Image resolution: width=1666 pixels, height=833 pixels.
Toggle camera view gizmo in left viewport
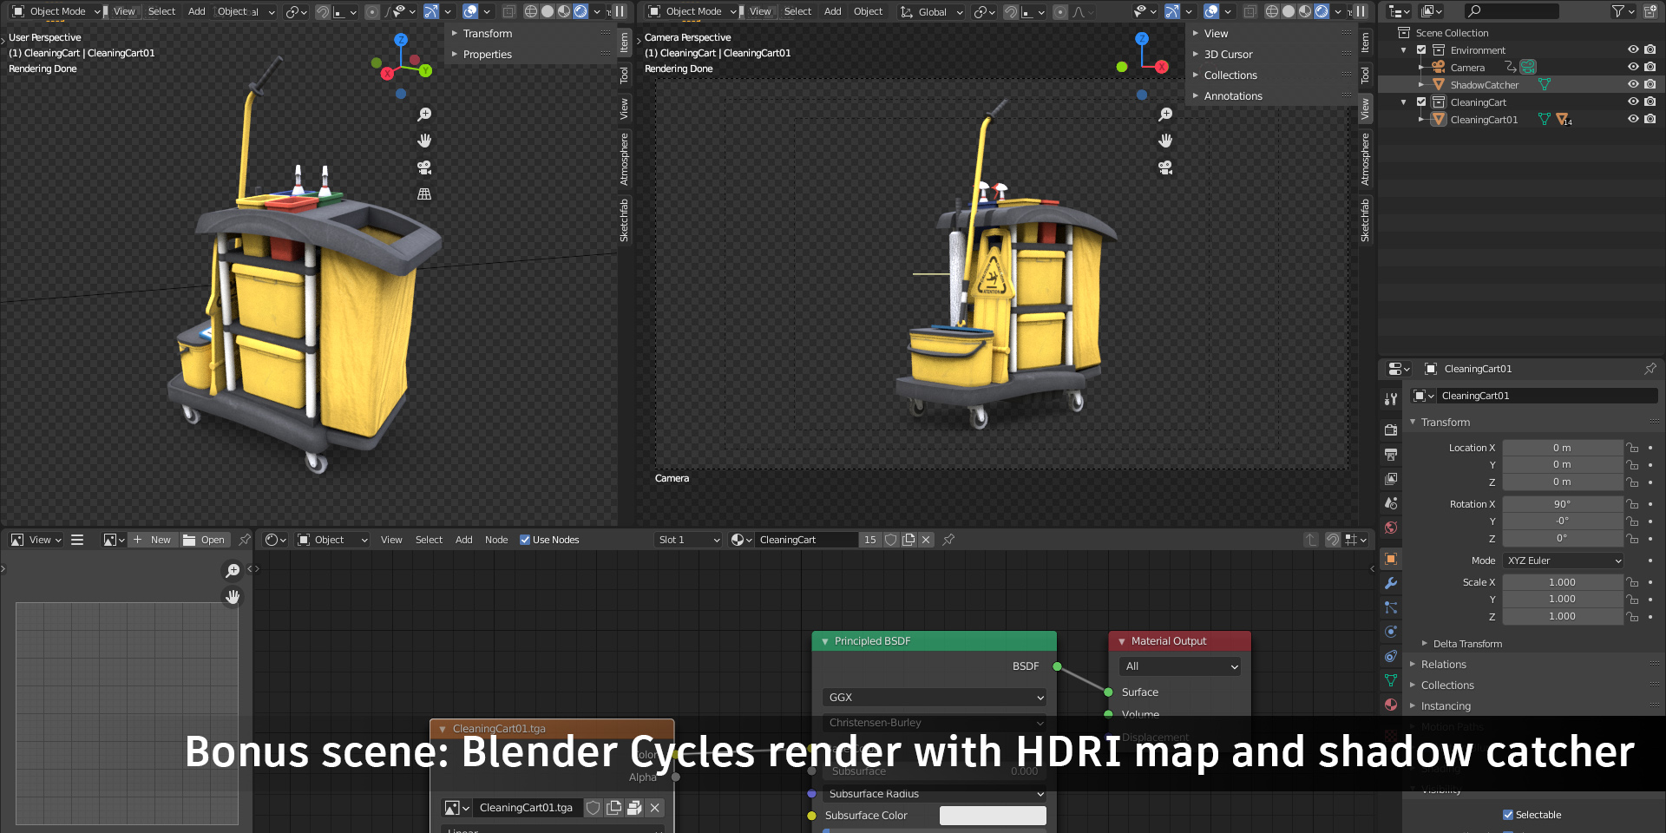coord(424,167)
